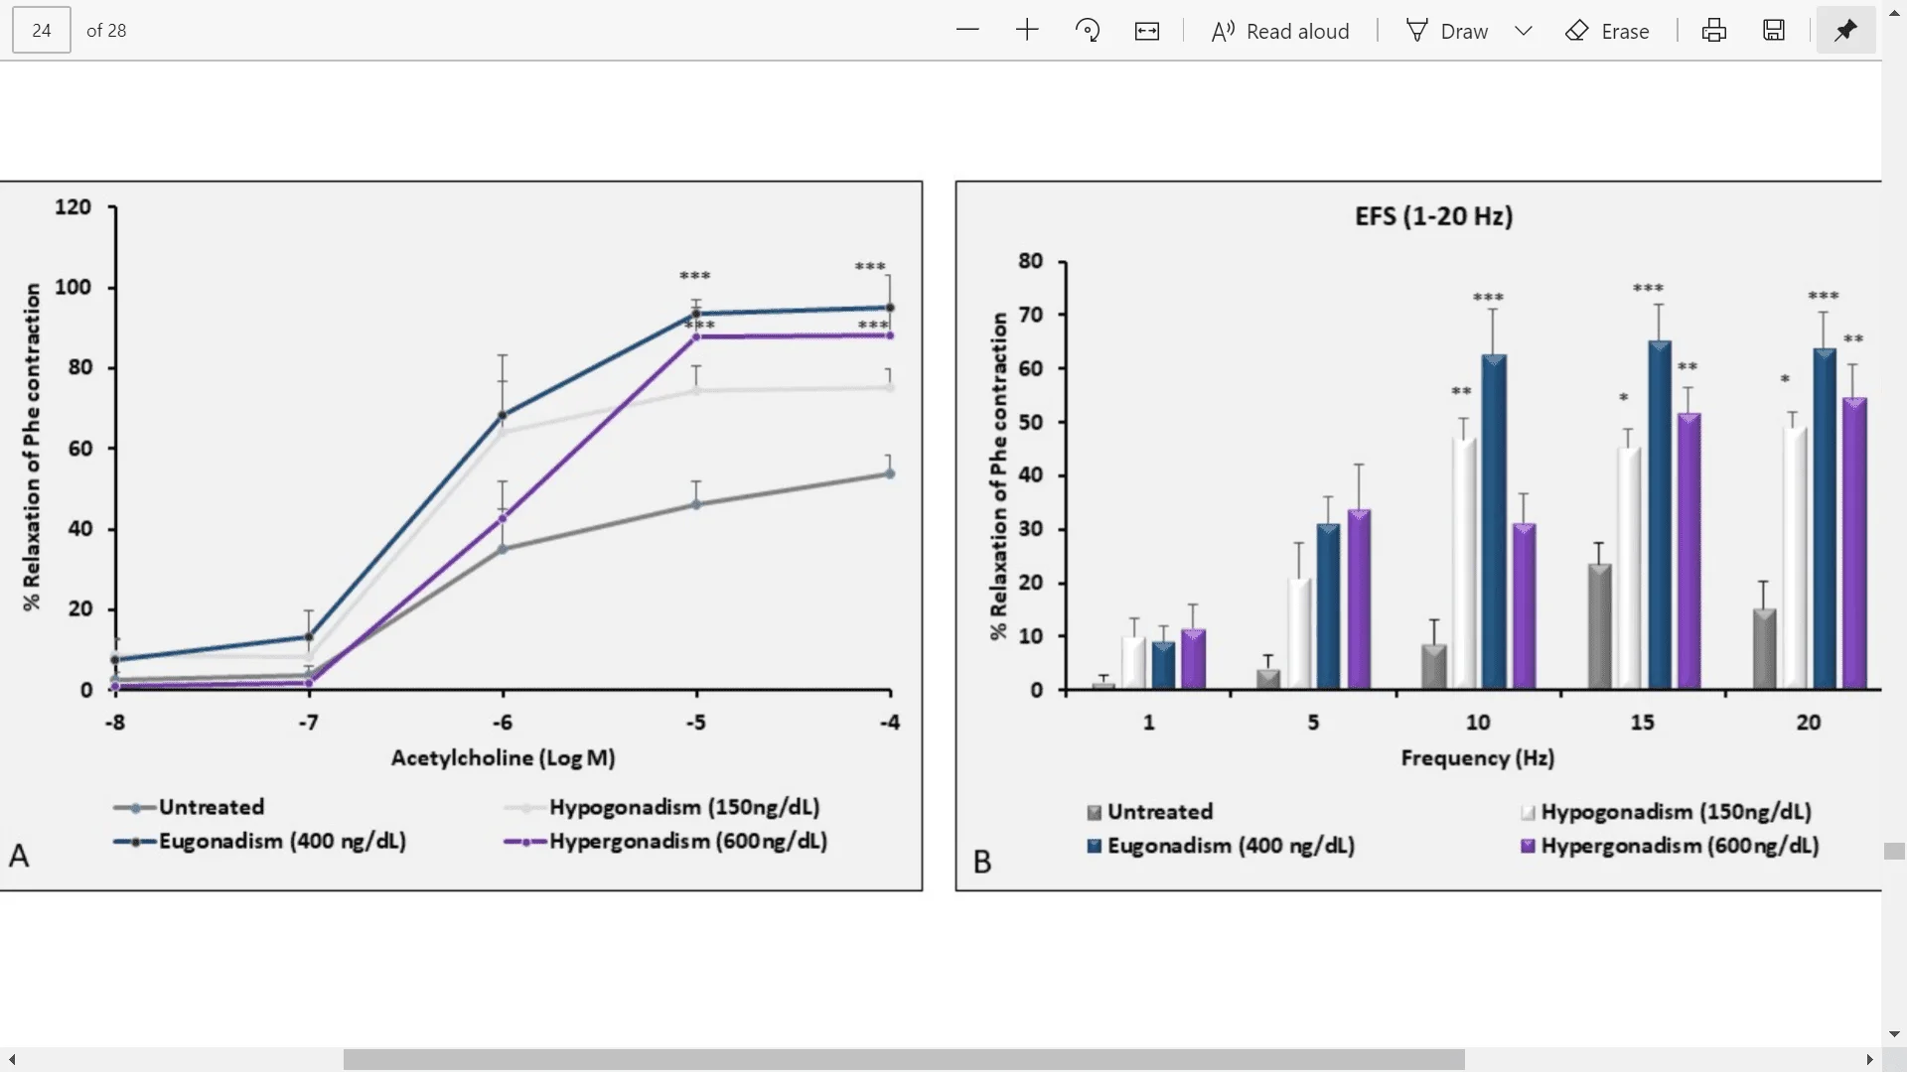
Task: Click the horizontal scrollbar thumb
Action: click(904, 1059)
